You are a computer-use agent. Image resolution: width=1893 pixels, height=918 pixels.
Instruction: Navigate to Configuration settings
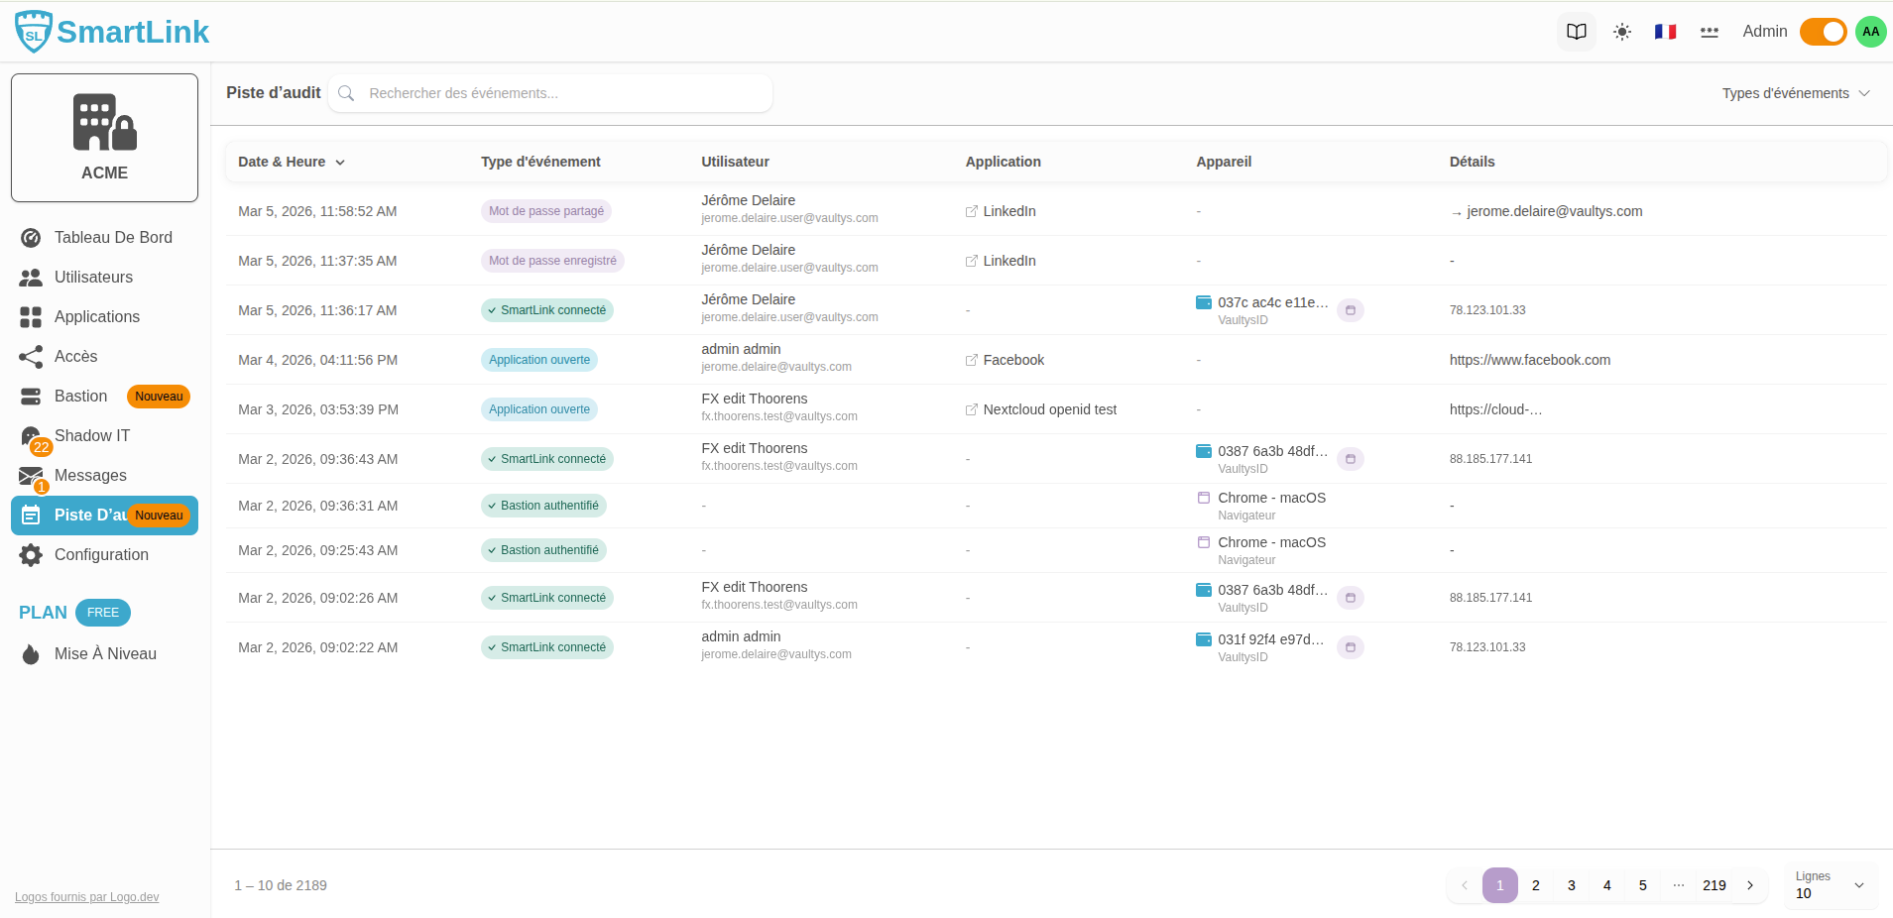(101, 555)
